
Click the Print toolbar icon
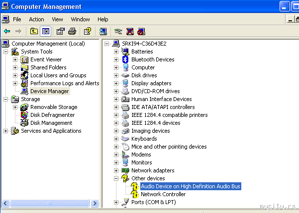(x=72, y=31)
